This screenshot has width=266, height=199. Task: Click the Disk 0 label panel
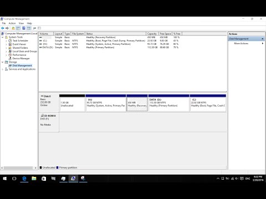click(49, 103)
